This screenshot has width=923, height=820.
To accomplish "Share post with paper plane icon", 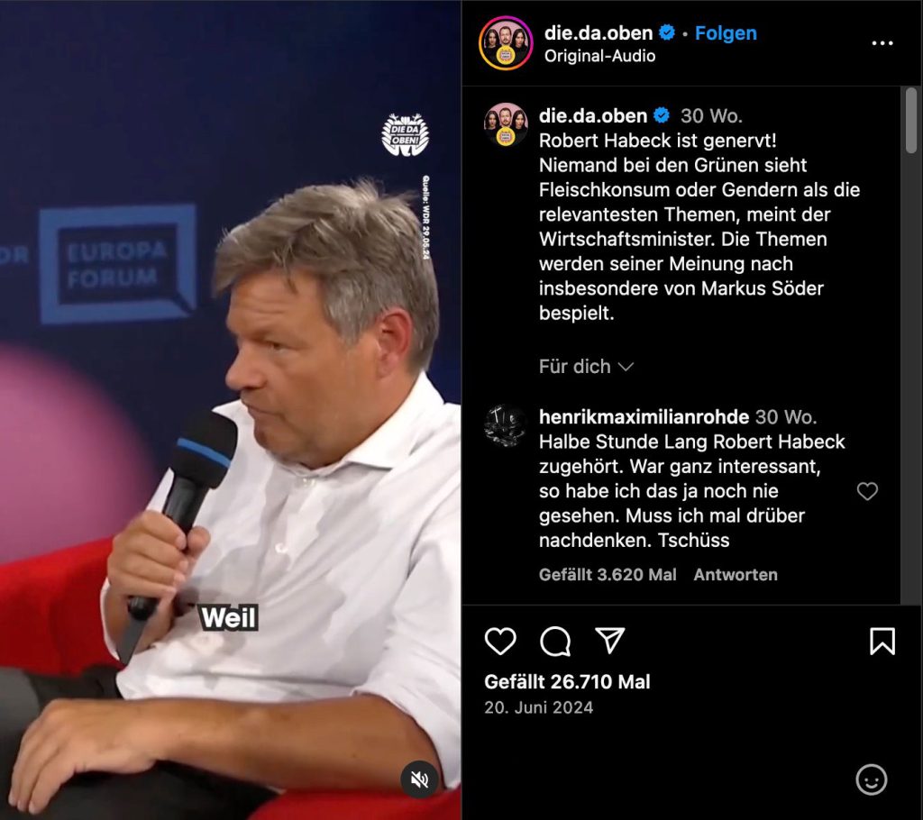I will 610,641.
